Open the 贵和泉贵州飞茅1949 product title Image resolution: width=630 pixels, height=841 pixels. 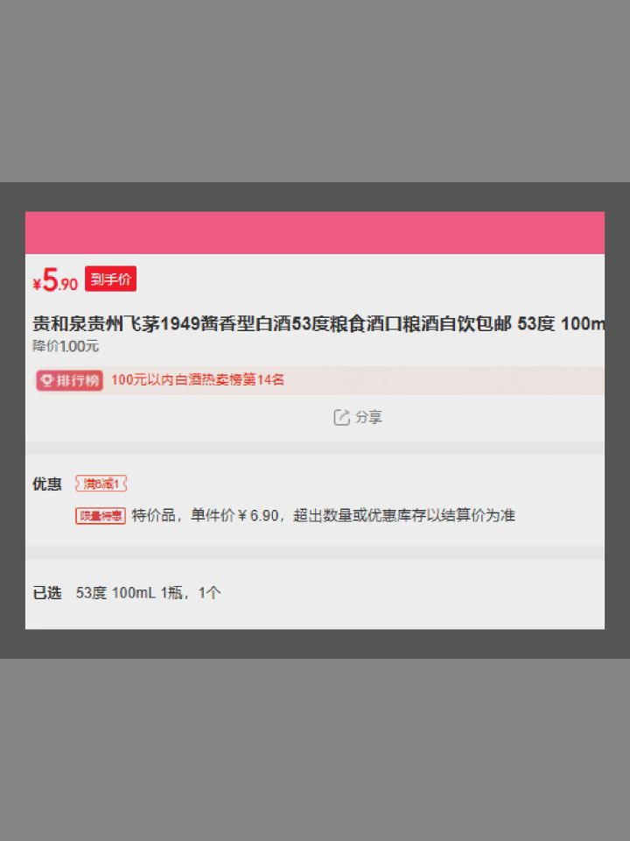coord(318,324)
